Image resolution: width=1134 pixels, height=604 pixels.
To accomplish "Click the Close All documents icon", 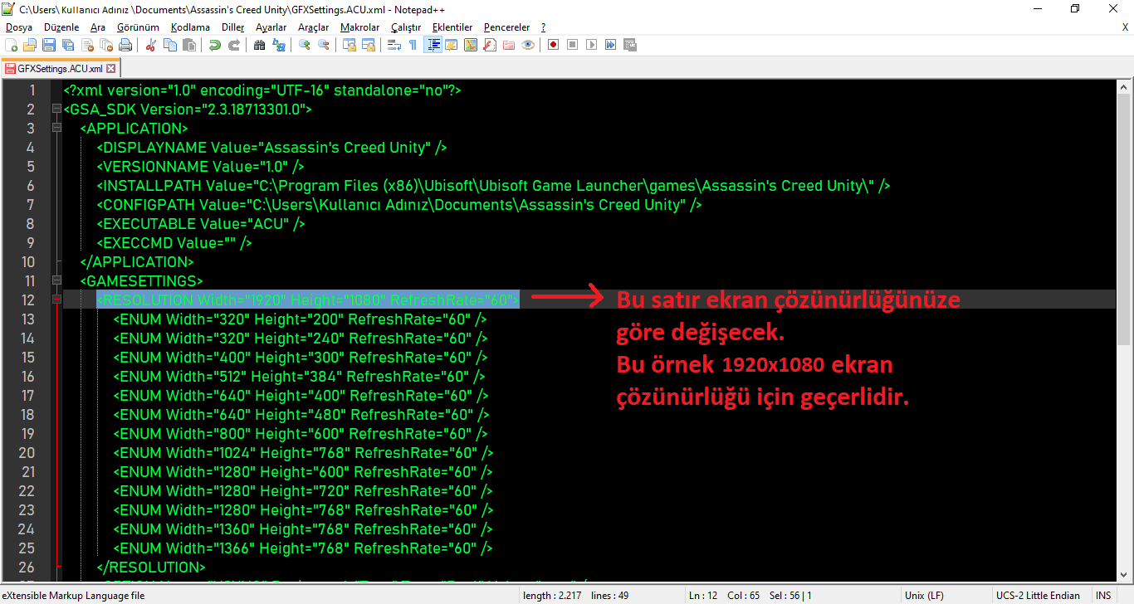I will click(x=105, y=45).
